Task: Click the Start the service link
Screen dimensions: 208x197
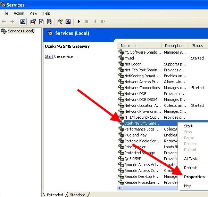Action: coord(49,56)
